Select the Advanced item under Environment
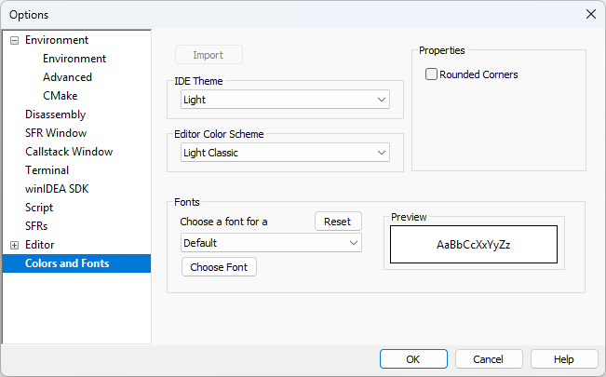606x377 pixels. click(x=67, y=77)
